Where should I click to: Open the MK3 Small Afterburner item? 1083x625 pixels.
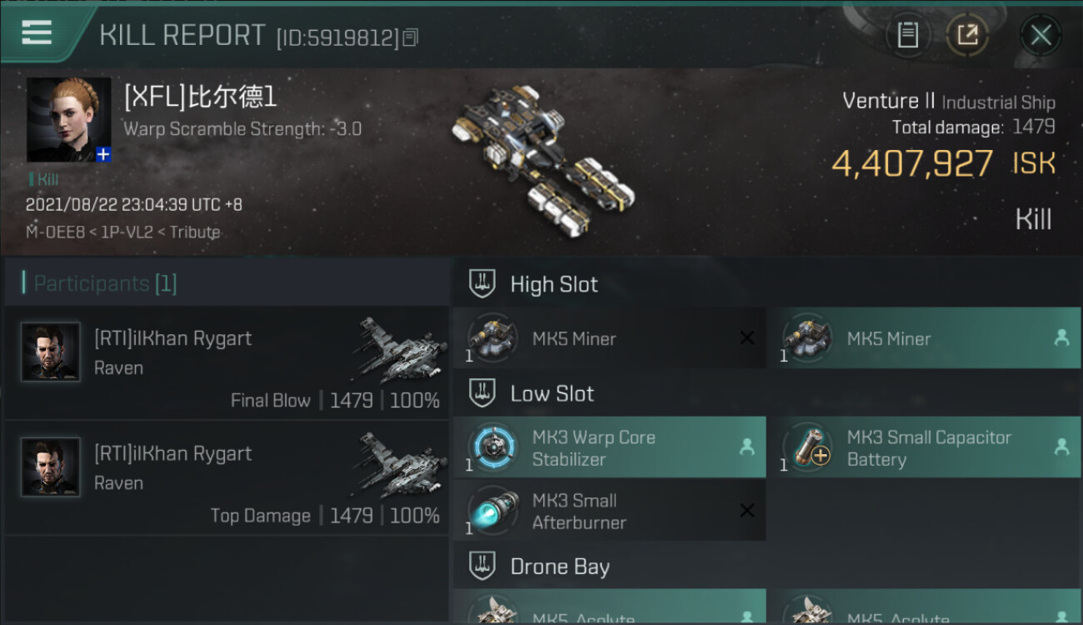[609, 511]
